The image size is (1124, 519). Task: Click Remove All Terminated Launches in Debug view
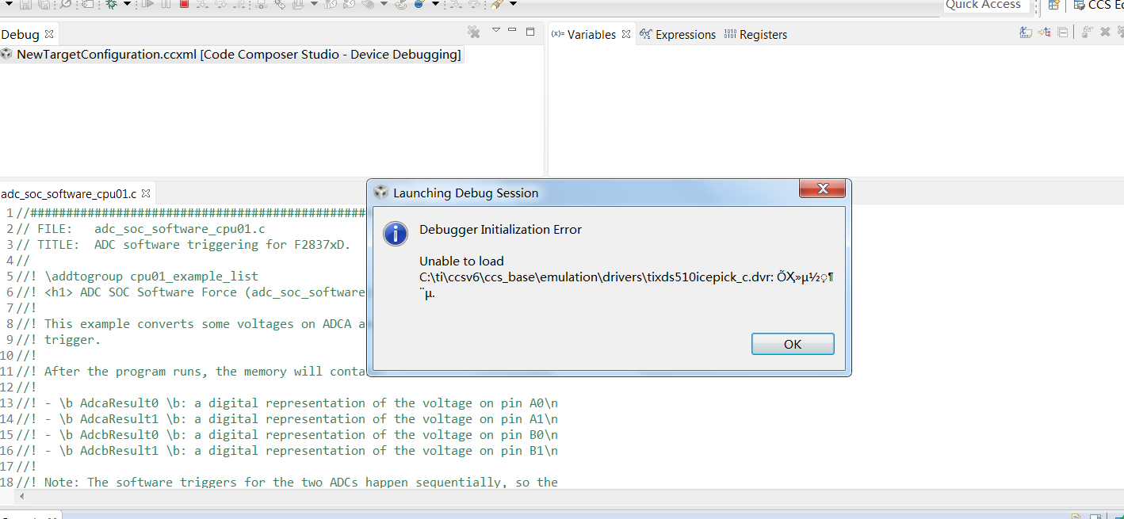click(x=473, y=32)
